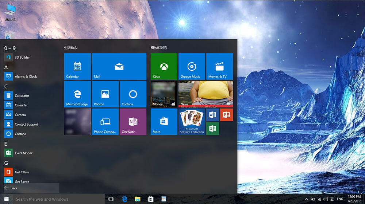Open the Photos tile
The height and width of the screenshot is (204, 365).
click(x=105, y=94)
